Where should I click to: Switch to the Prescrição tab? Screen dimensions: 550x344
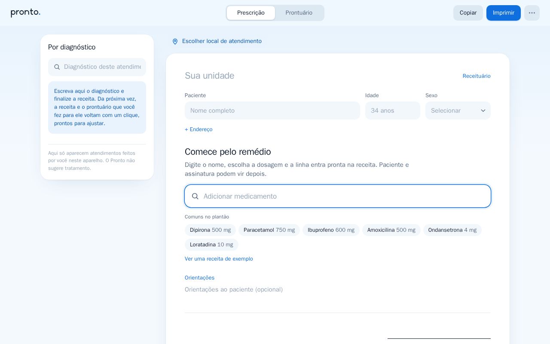coord(251,13)
